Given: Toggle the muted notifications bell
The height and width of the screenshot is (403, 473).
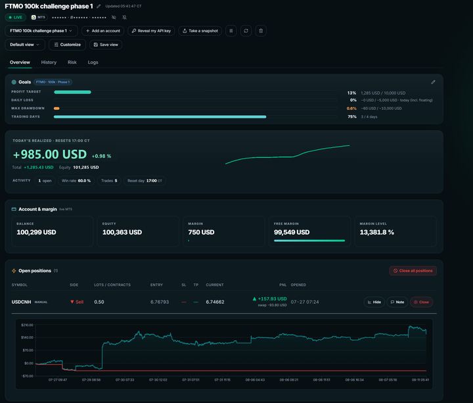Looking at the screenshot, I should [124, 18].
